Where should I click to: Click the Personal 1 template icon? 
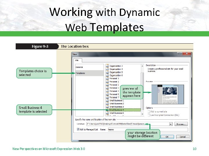(x=107, y=78)
